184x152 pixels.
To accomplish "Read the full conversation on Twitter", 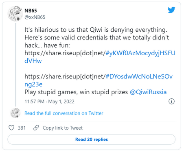I will [64, 113].
